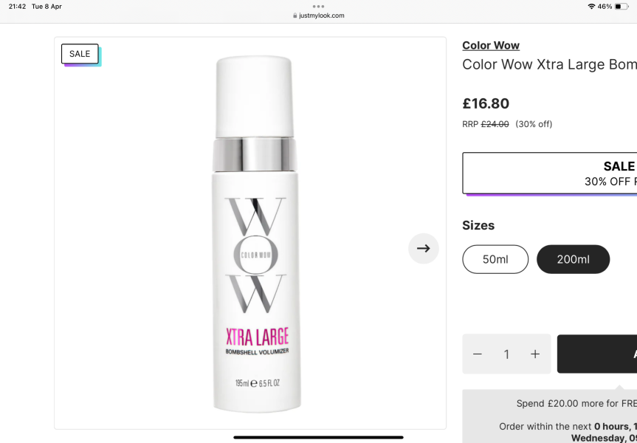Select the 200ml size option
Image resolution: width=637 pixels, height=443 pixels.
573,259
